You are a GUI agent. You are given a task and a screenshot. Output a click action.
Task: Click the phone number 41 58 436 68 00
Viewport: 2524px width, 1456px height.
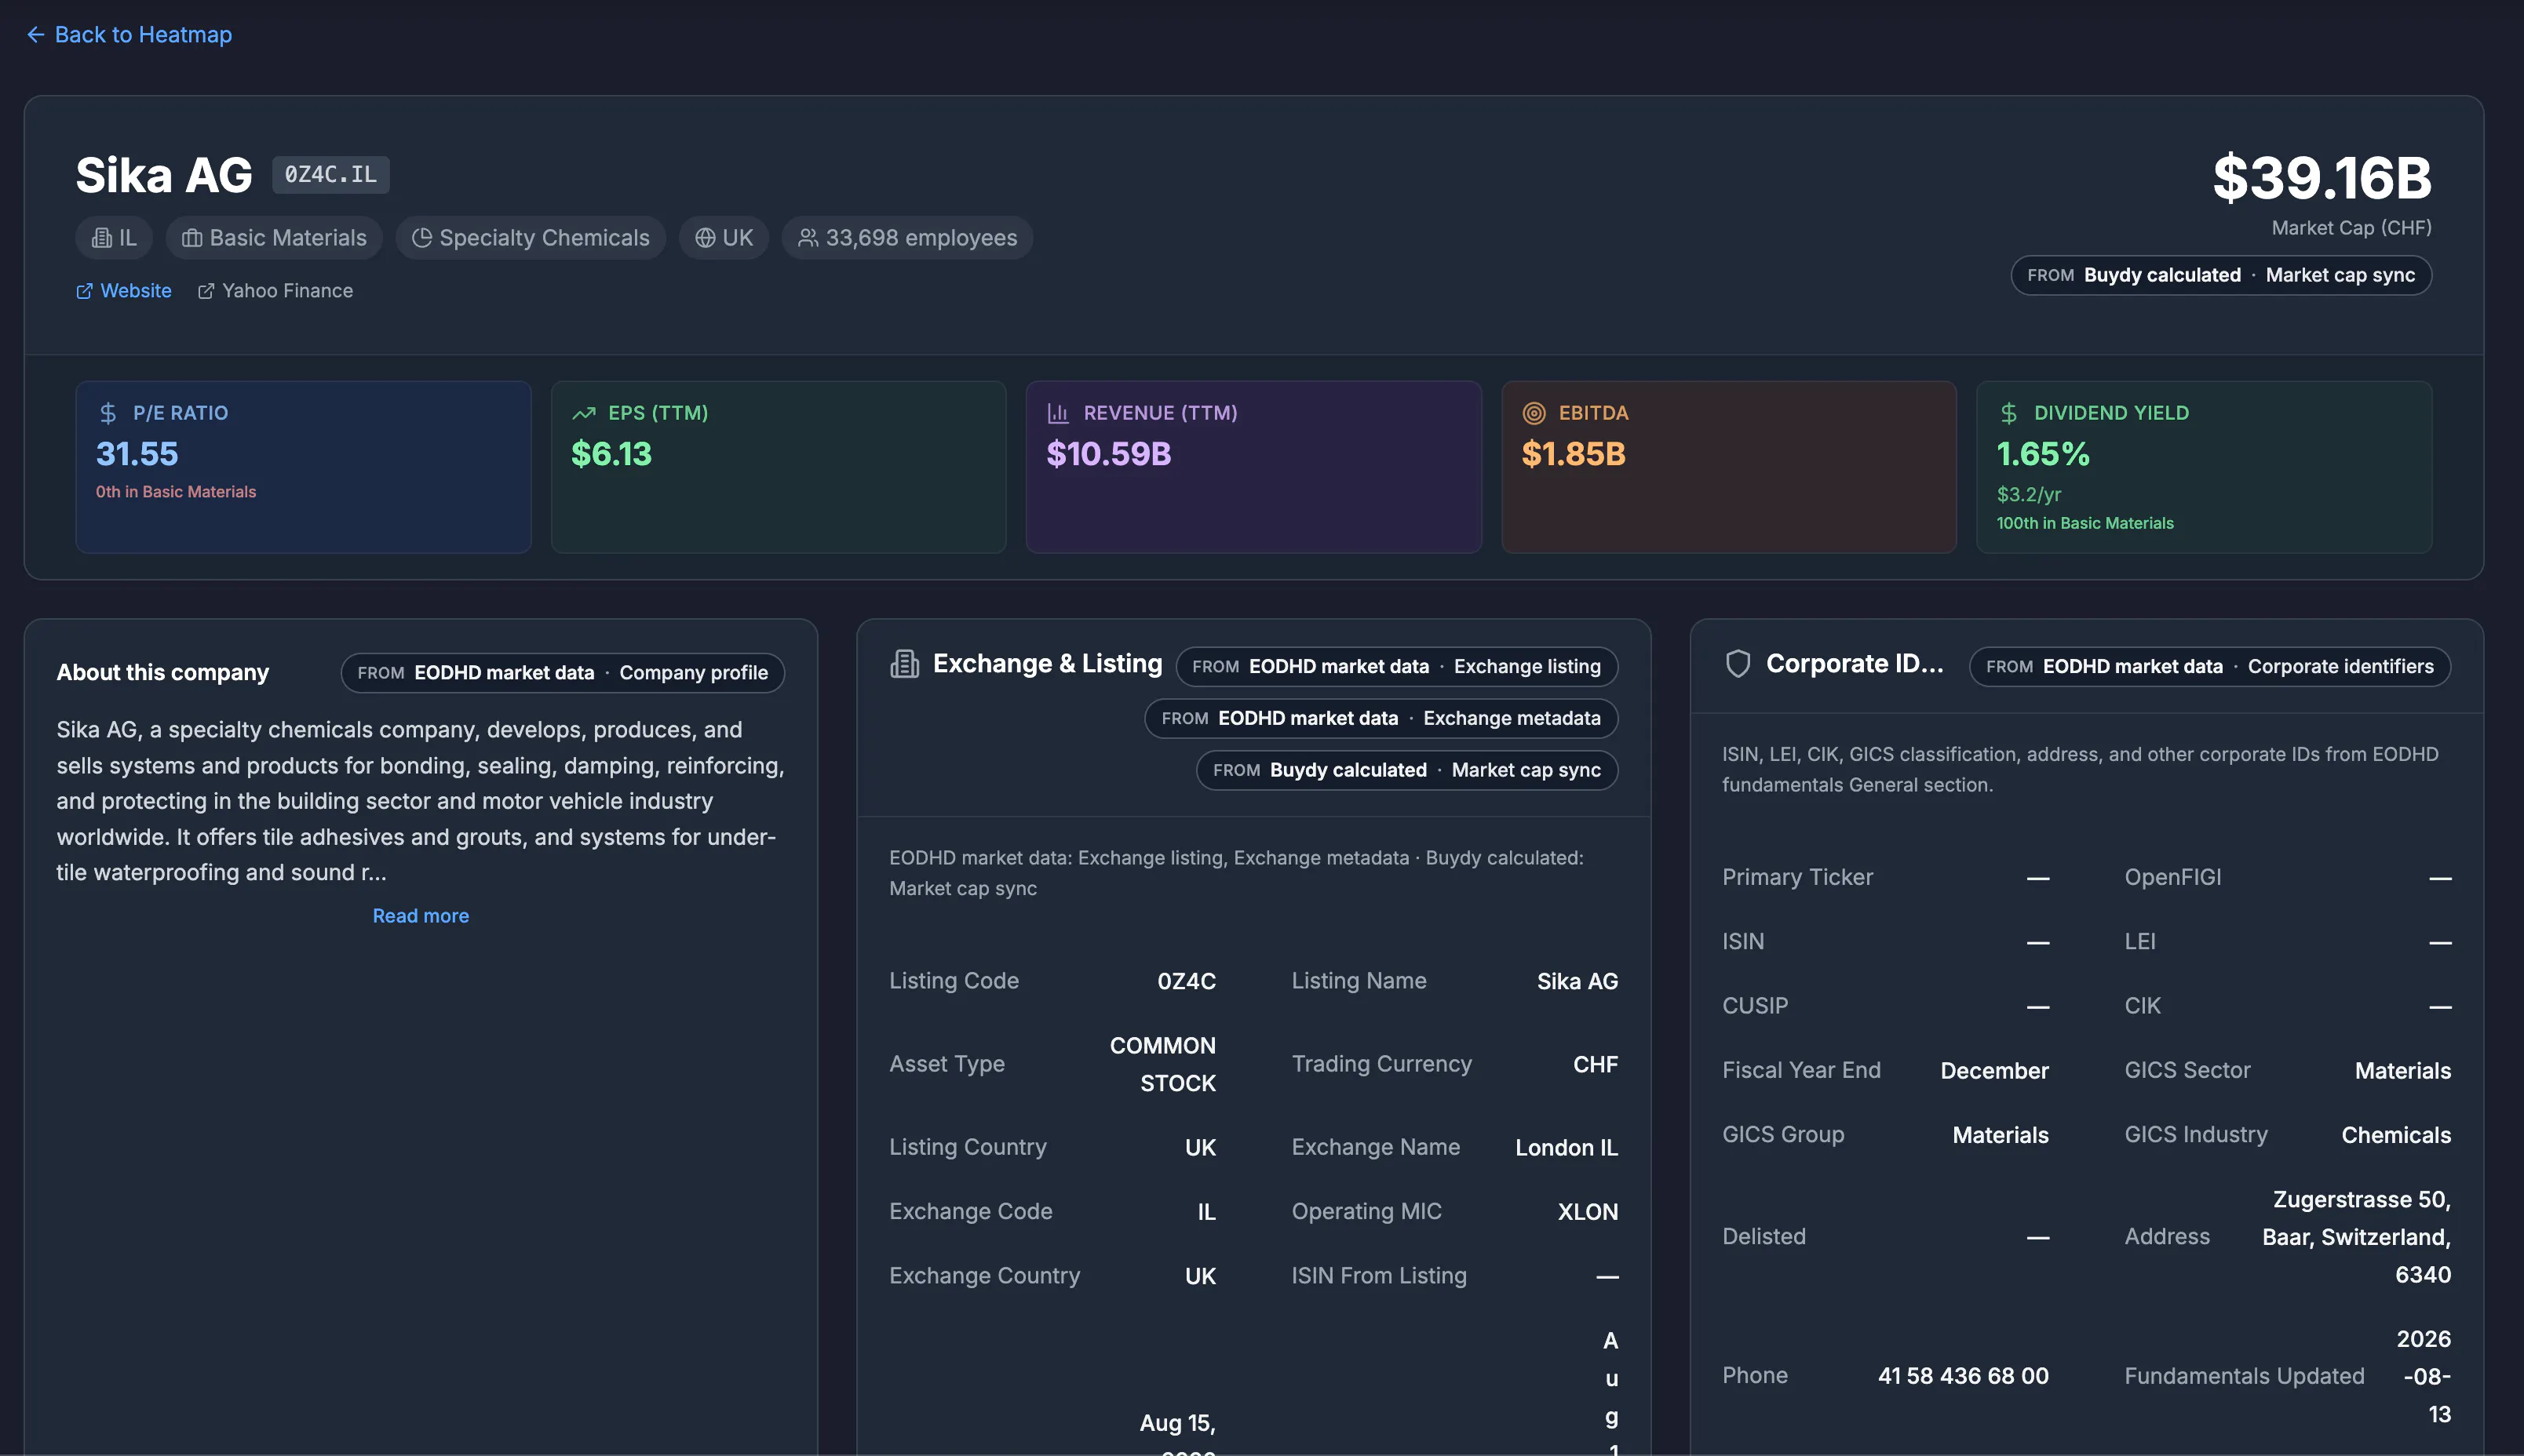coord(1963,1376)
